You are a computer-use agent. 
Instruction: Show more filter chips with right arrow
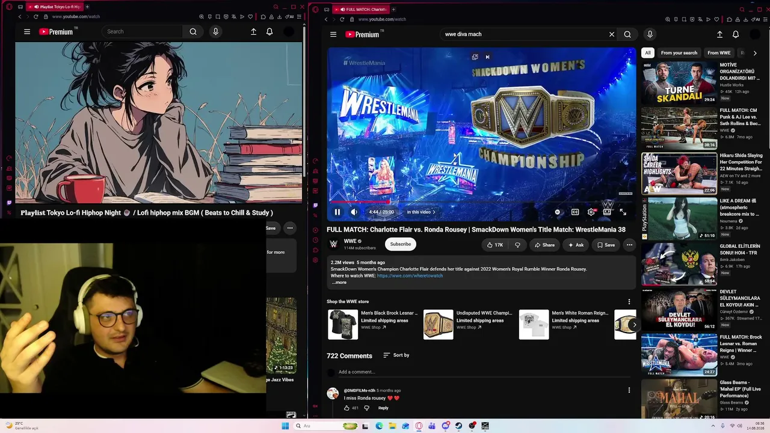coord(755,53)
